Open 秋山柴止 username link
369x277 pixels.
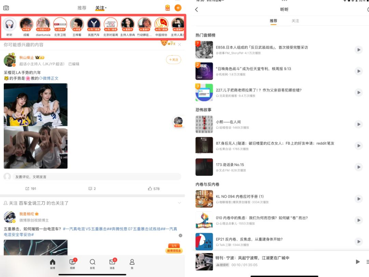[x=27, y=57]
